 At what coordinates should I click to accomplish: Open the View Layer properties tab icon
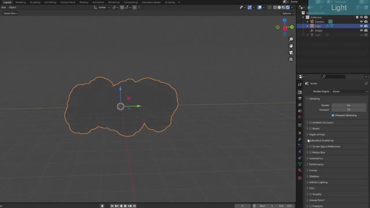[x=300, y=105]
